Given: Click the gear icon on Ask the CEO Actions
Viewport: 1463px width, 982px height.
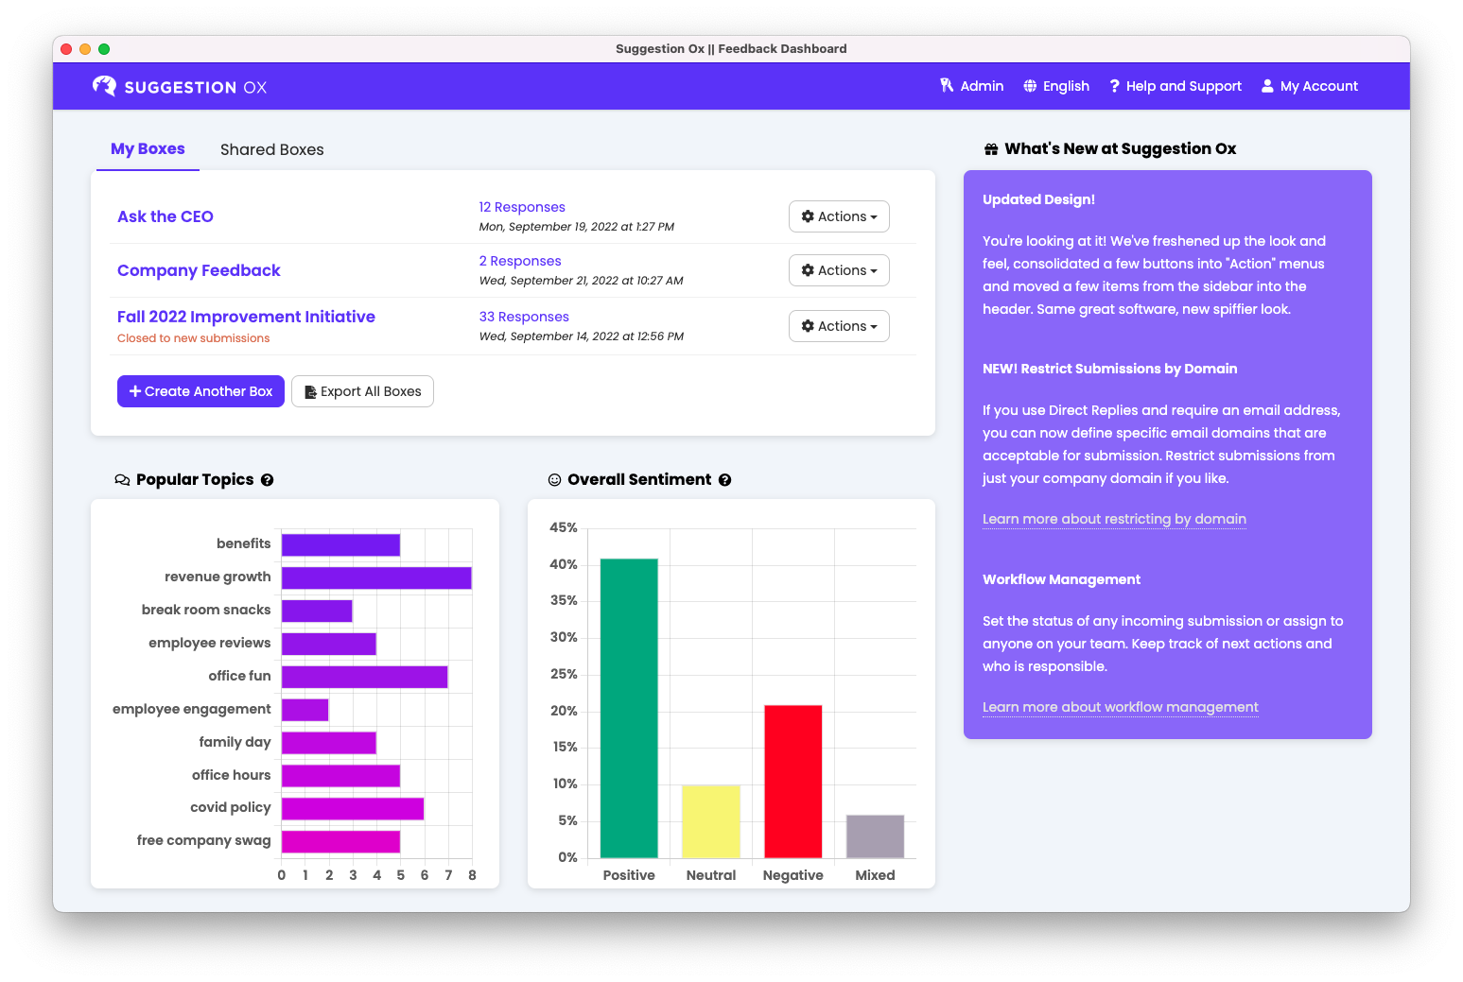Looking at the screenshot, I should click(x=810, y=216).
